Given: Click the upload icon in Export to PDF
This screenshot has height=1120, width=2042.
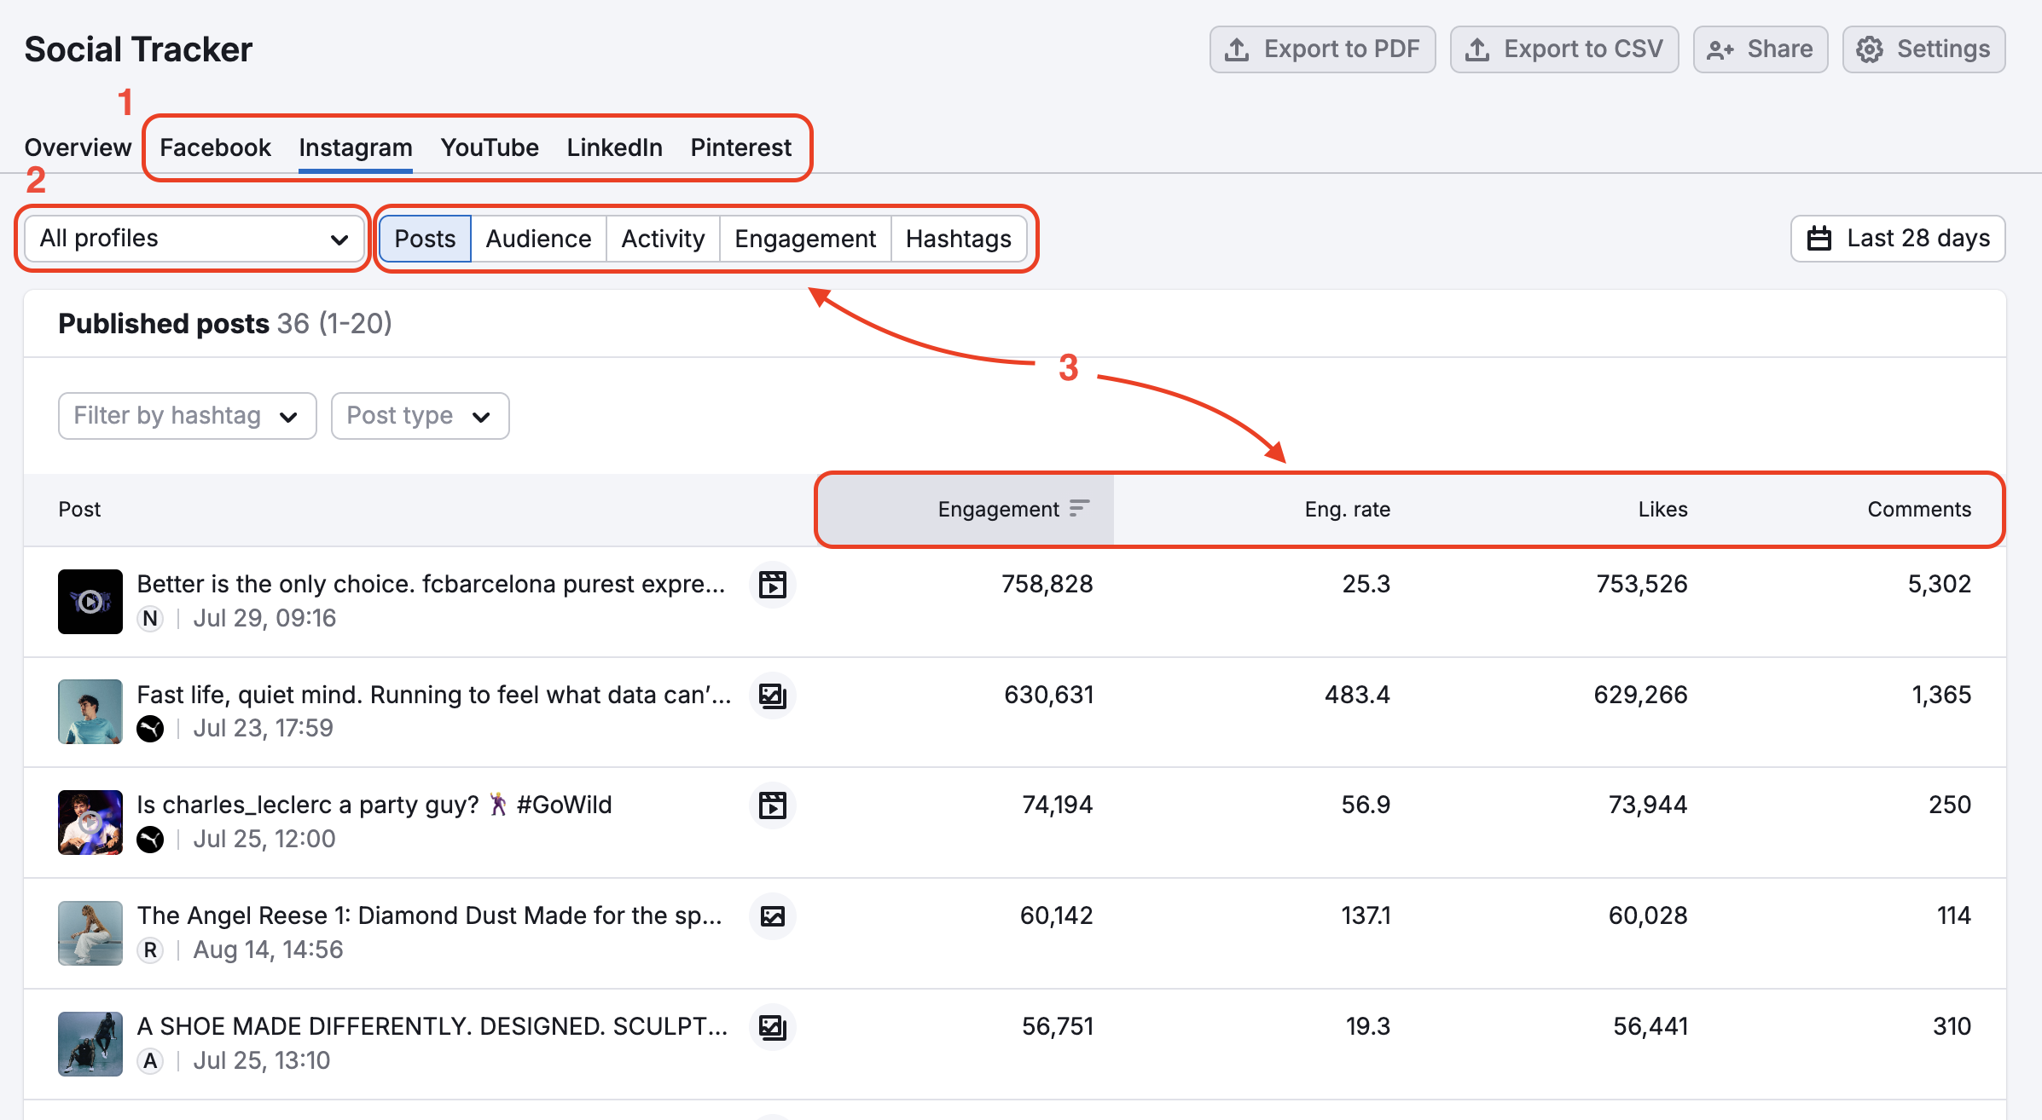Looking at the screenshot, I should click(x=1236, y=49).
